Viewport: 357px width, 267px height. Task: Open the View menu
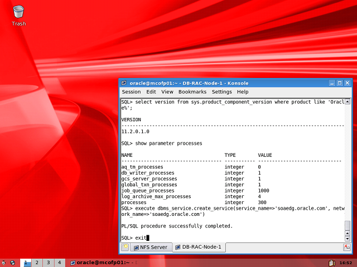point(167,92)
